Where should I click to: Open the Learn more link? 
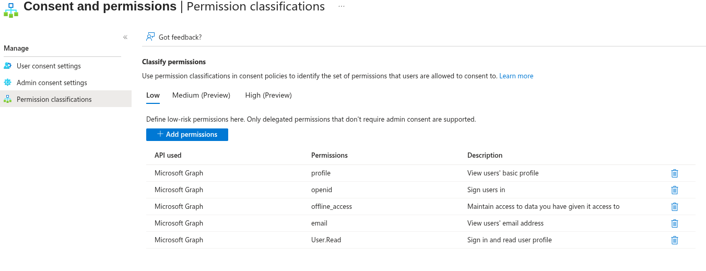click(x=516, y=76)
